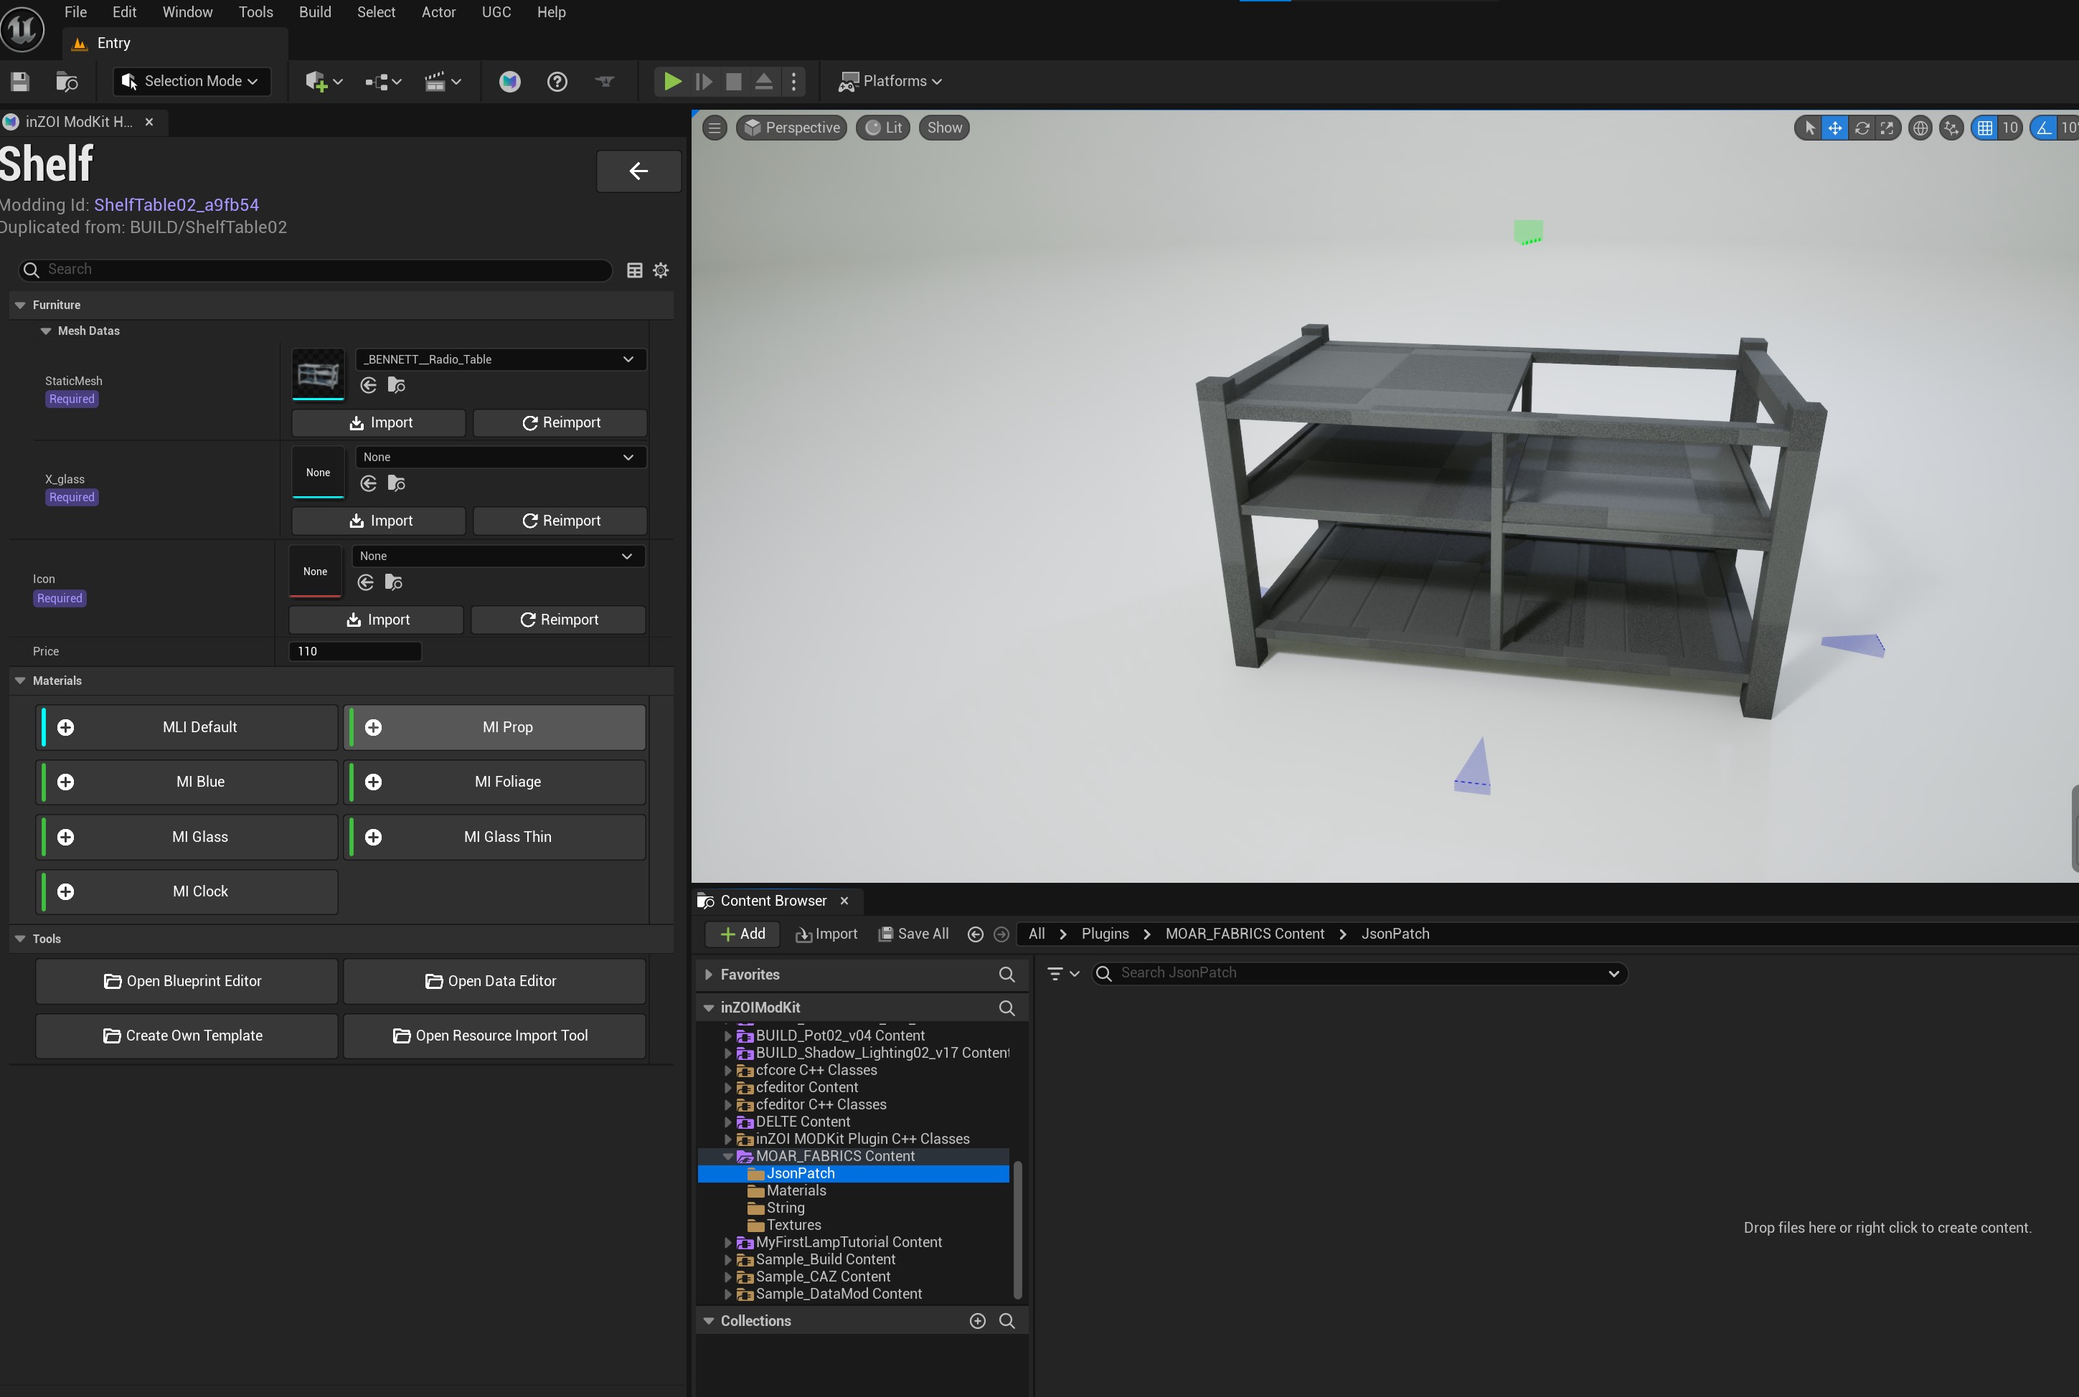Click Import button for Icon
This screenshot has width=2079, height=1397.
coord(377,620)
